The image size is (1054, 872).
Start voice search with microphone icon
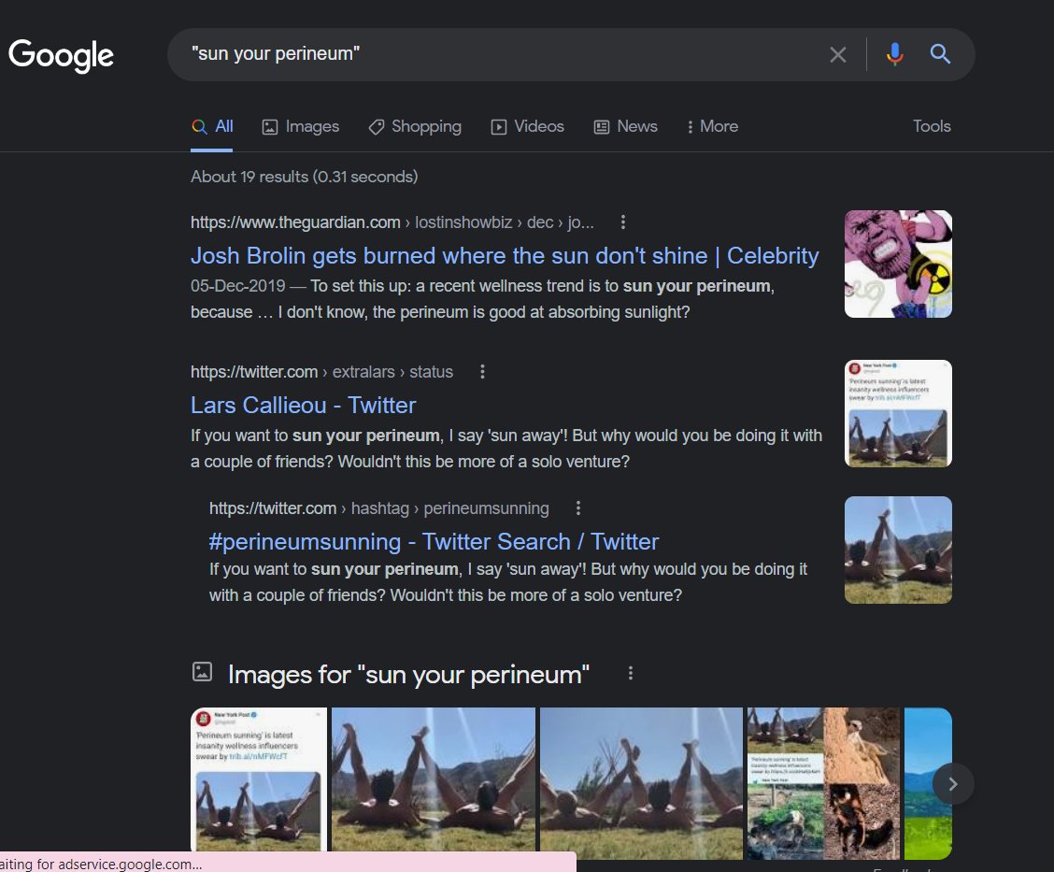[x=895, y=54]
